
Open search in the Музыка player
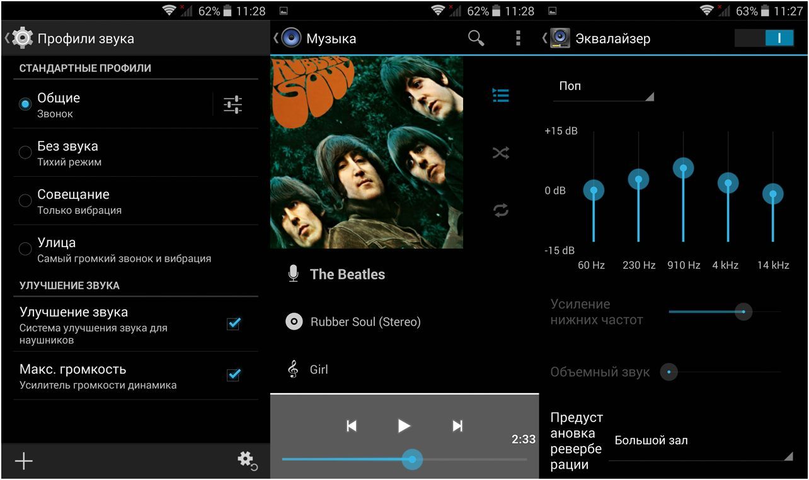click(x=476, y=38)
